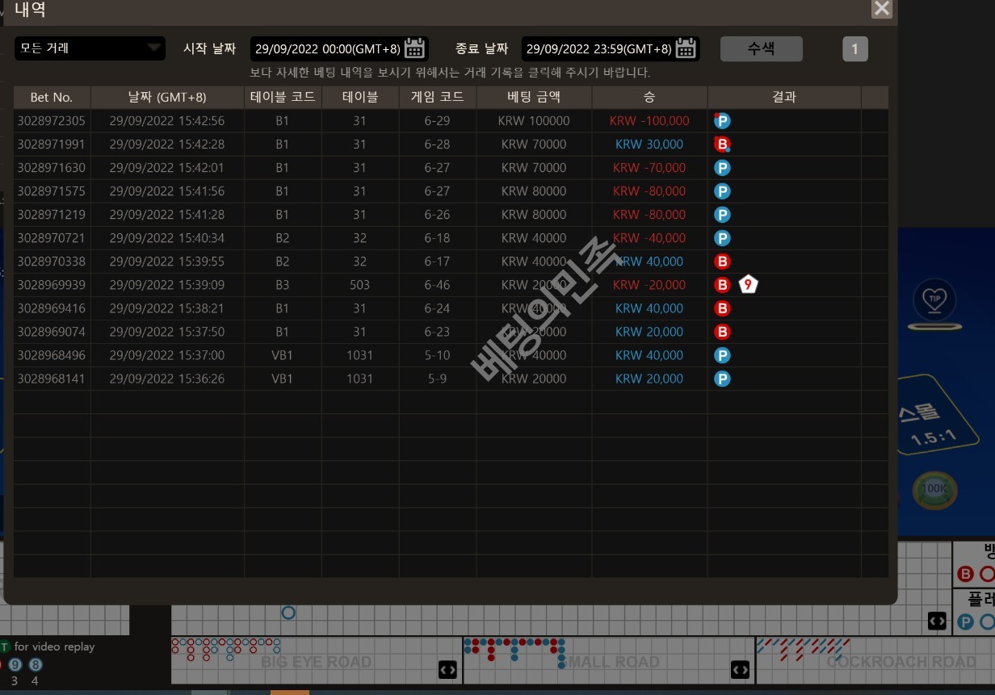Viewport: 995px width, 695px height.
Task: Click the red B Banker roadmap icon
Action: click(x=965, y=574)
